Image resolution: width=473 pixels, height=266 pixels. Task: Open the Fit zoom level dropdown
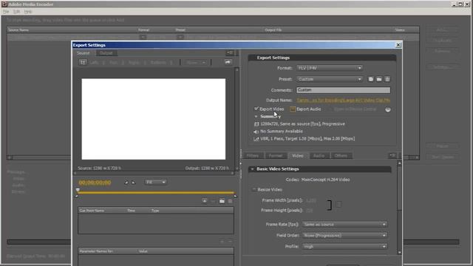click(x=155, y=183)
